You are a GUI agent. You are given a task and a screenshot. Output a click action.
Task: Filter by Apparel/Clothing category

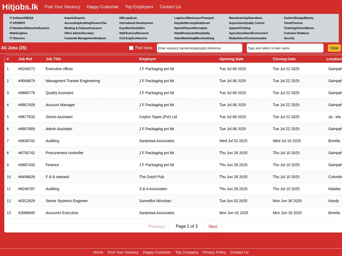point(240,28)
